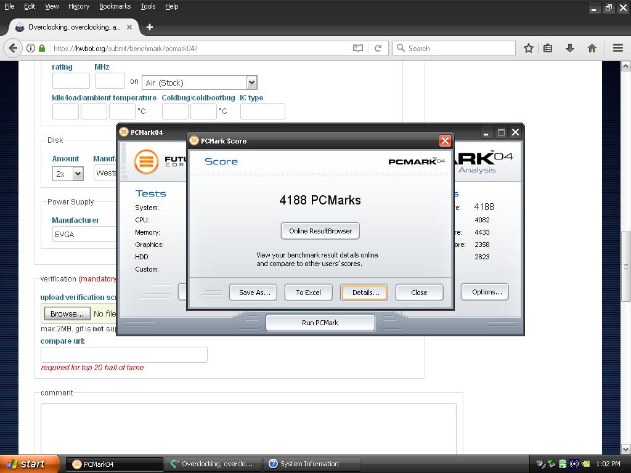Open Details... in score dialog
This screenshot has height=473, width=631.
coord(364,293)
